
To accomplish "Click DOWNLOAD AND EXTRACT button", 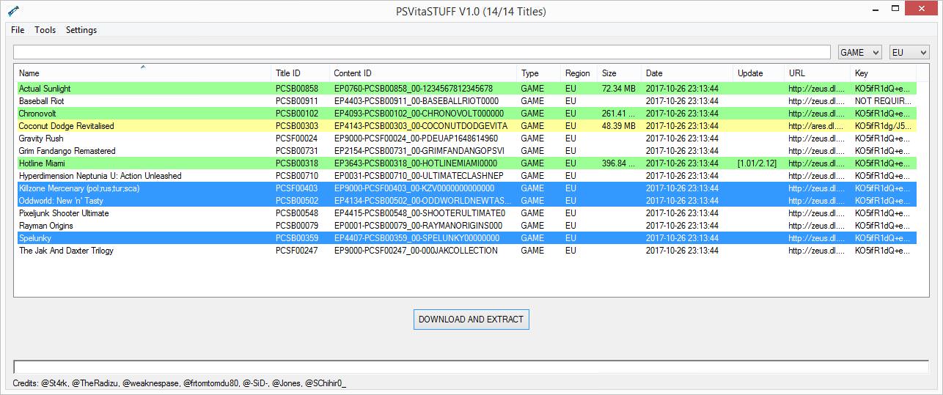I will click(x=471, y=320).
